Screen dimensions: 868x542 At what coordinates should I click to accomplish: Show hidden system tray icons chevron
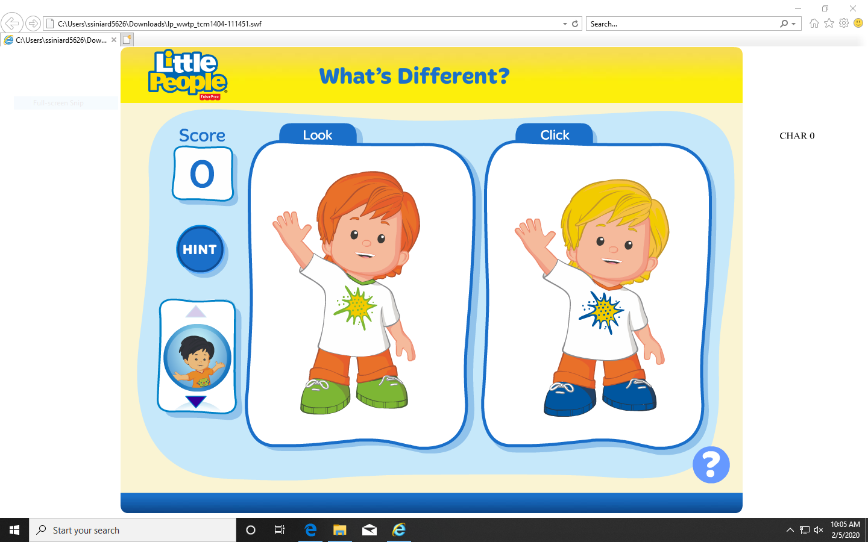790,530
